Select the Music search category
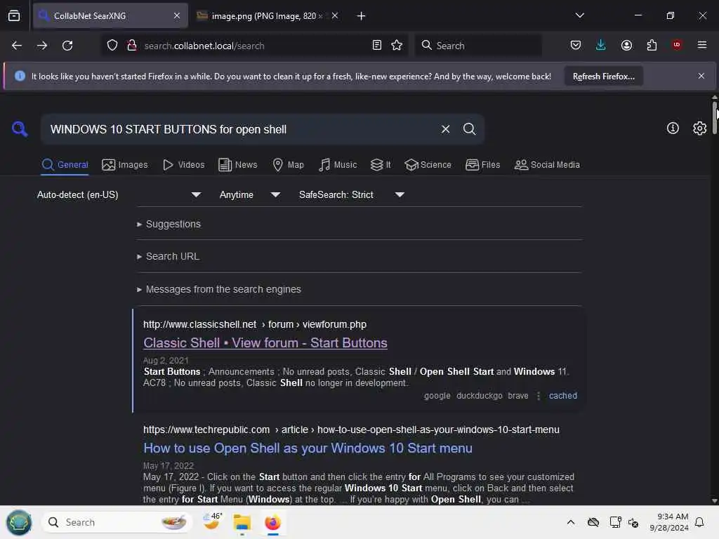 point(338,164)
